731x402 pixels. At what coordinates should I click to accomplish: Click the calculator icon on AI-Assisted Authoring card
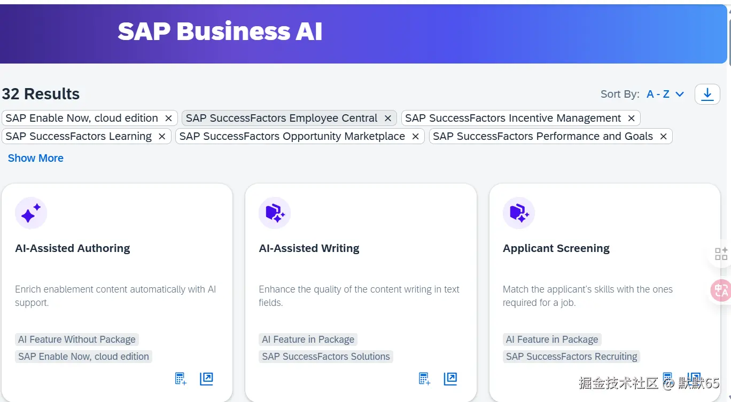click(x=181, y=379)
